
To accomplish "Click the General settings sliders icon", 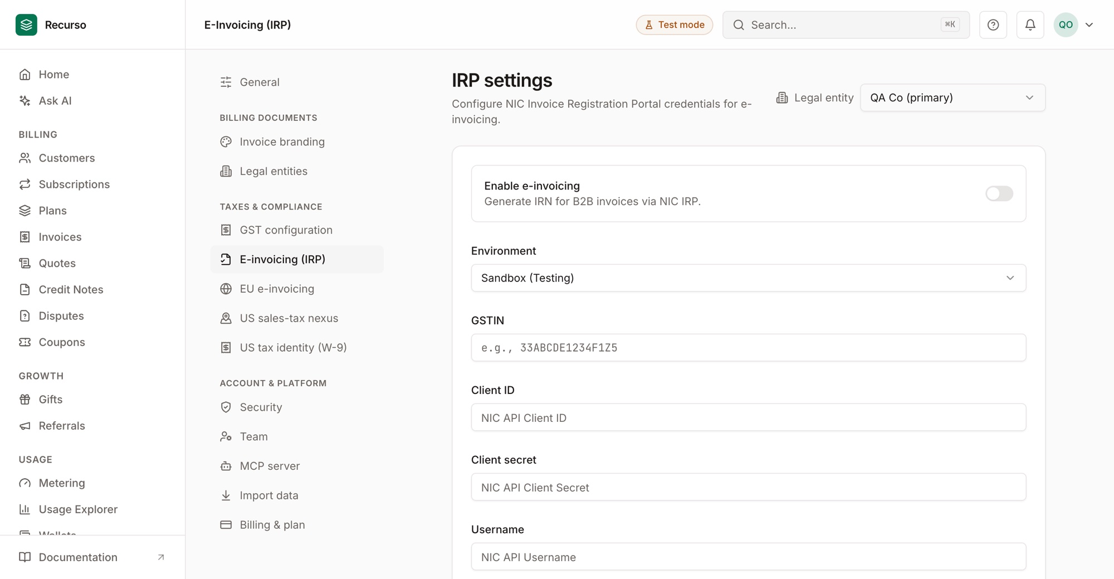I will click(226, 82).
